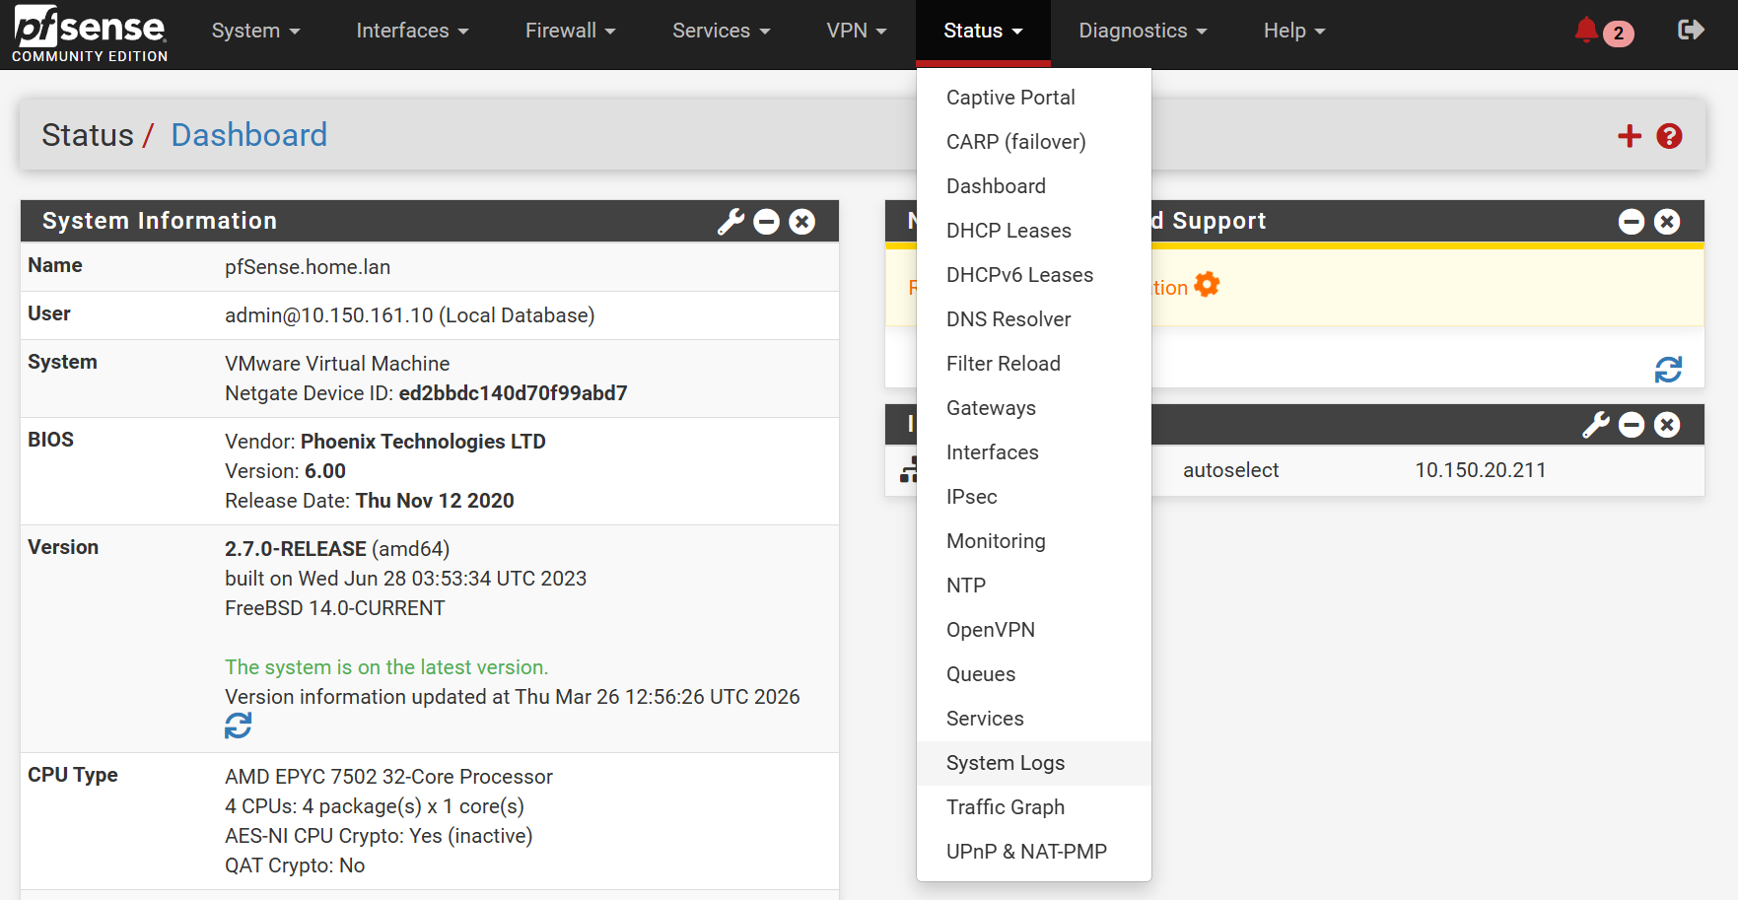Minimize the Netgate Support widget
The image size is (1738, 900).
(x=1632, y=222)
